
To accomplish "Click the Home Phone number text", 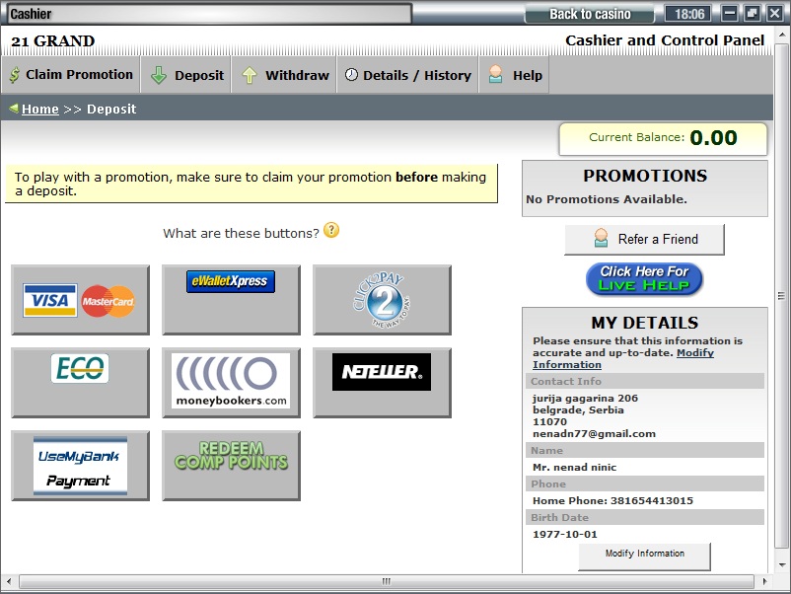I will (612, 500).
